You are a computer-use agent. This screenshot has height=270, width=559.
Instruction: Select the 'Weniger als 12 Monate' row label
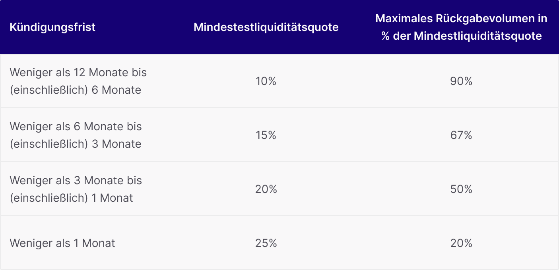(x=78, y=81)
